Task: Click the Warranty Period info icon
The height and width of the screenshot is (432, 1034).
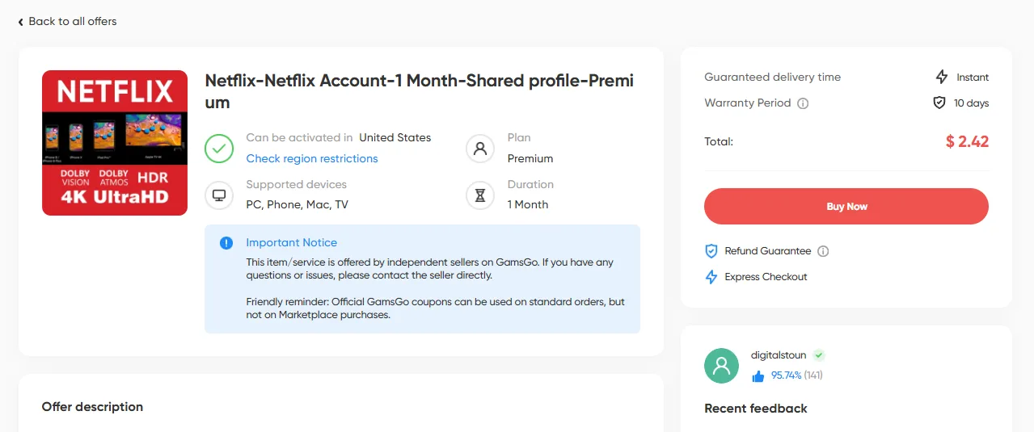Action: coord(803,103)
